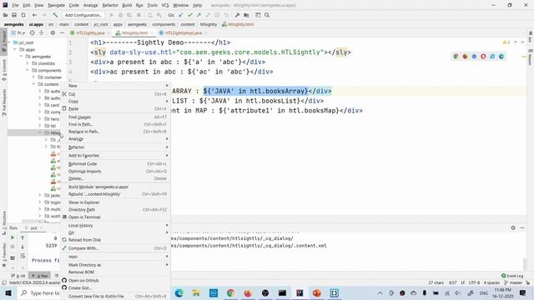Click ui.apps breadcrumb
Screen dimensions: 534x300
click(36, 24)
